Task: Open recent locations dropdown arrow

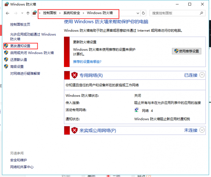Action: (22, 13)
